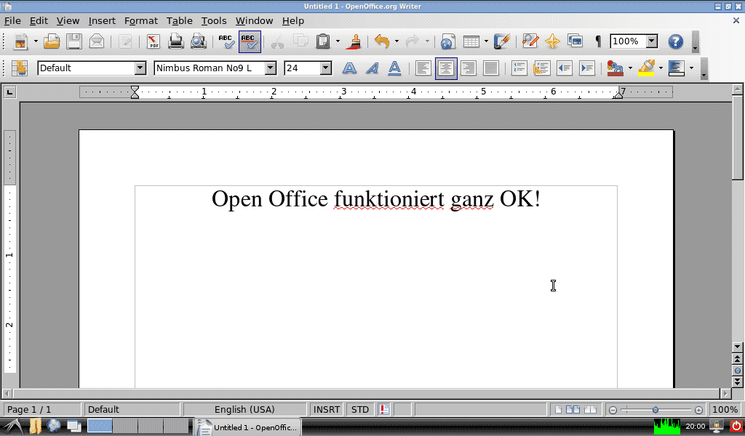Image resolution: width=745 pixels, height=436 pixels.
Task: Click INSRT mode in status bar
Action: tap(327, 409)
